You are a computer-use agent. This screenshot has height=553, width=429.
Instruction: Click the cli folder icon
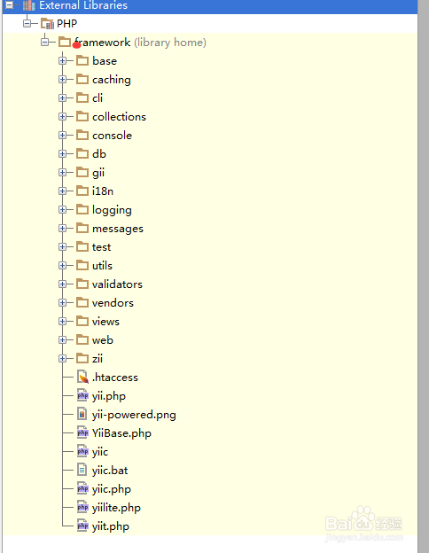click(x=82, y=97)
